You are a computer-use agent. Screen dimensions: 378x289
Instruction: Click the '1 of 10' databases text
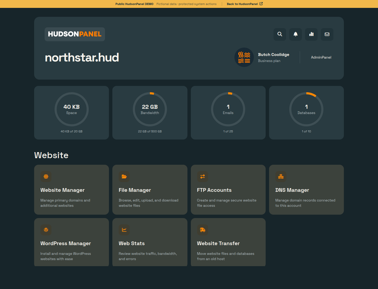point(306,131)
